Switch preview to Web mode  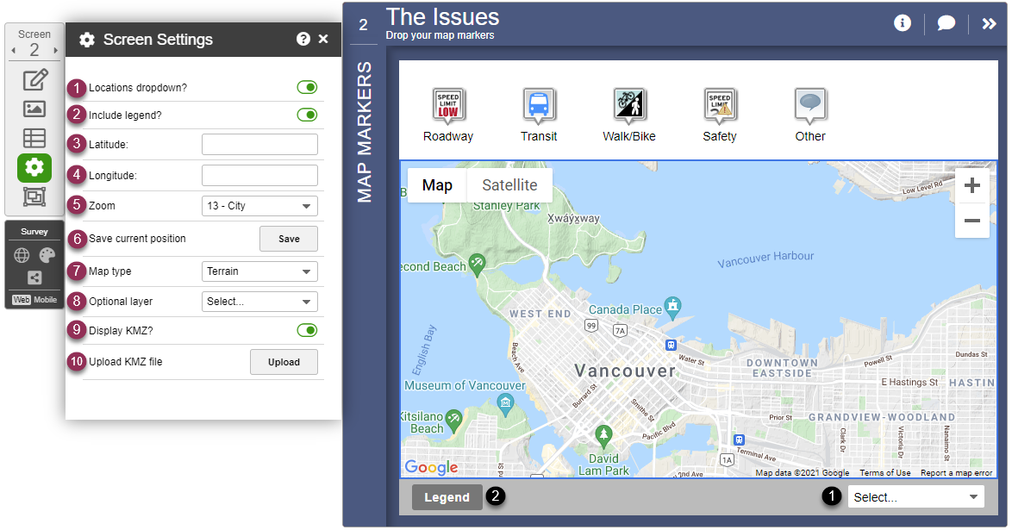coord(22,300)
